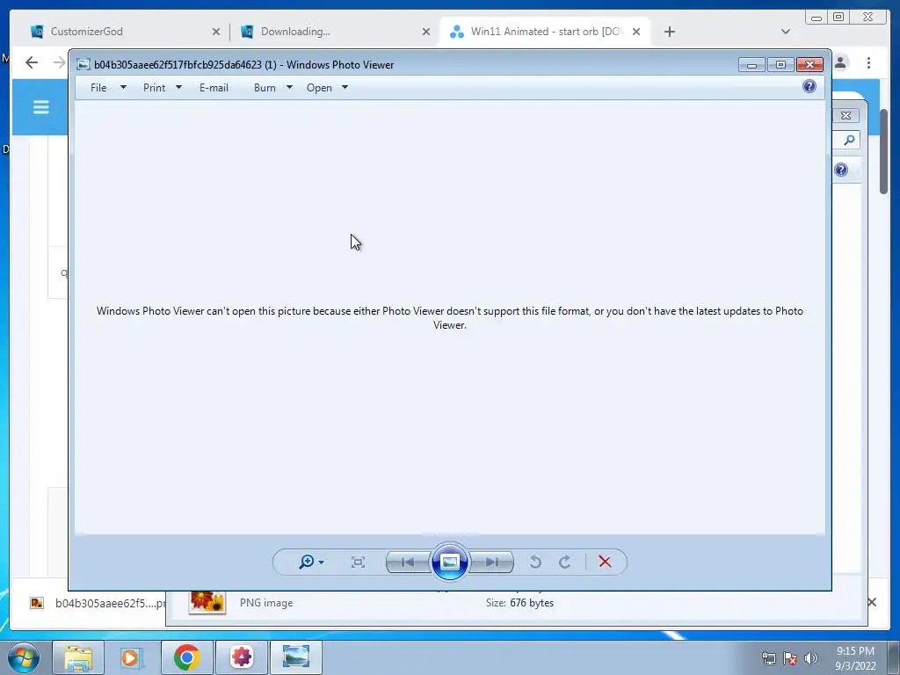The height and width of the screenshot is (675, 900).
Task: Click the PNG image thumbnail in details pane
Action: pyautogui.click(x=207, y=602)
